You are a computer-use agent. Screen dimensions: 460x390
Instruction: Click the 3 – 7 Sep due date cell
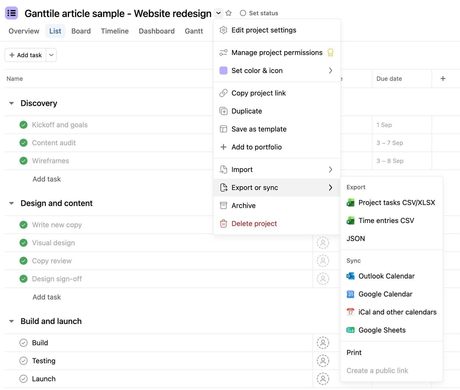tap(402, 143)
